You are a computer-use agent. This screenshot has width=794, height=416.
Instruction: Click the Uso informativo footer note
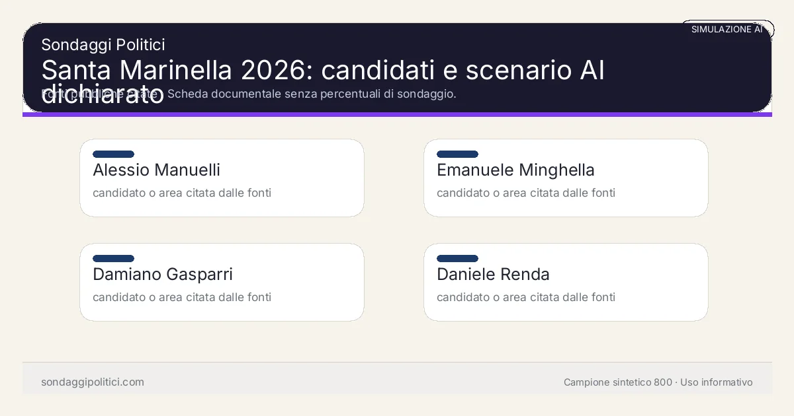click(x=717, y=382)
